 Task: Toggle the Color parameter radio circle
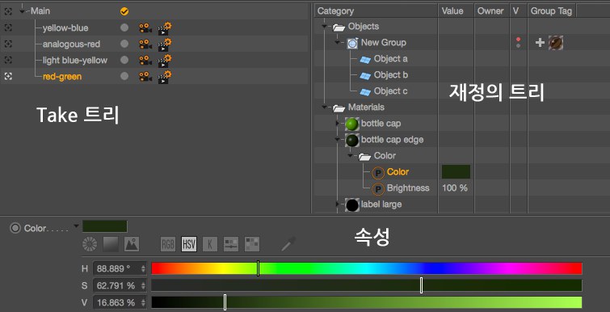(15, 228)
